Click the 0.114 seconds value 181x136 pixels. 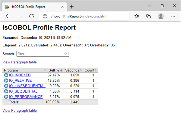click(x=75, y=91)
